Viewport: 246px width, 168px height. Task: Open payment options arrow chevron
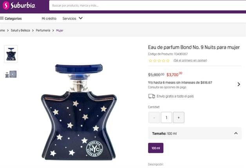[239, 84]
